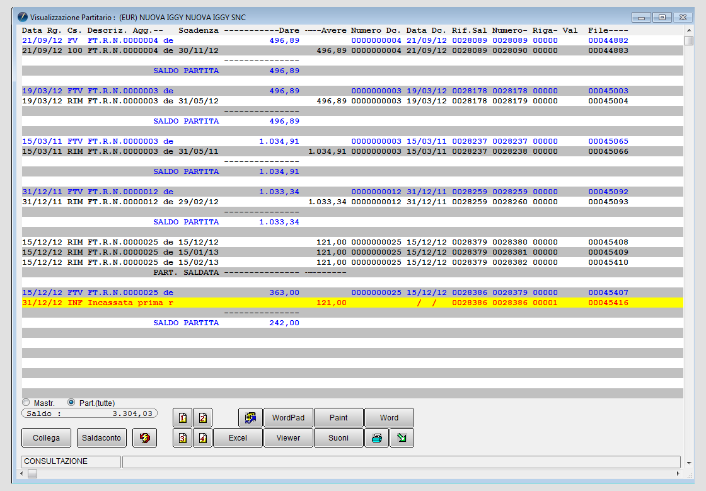Click scadenza date 29/02/12

pos(199,202)
